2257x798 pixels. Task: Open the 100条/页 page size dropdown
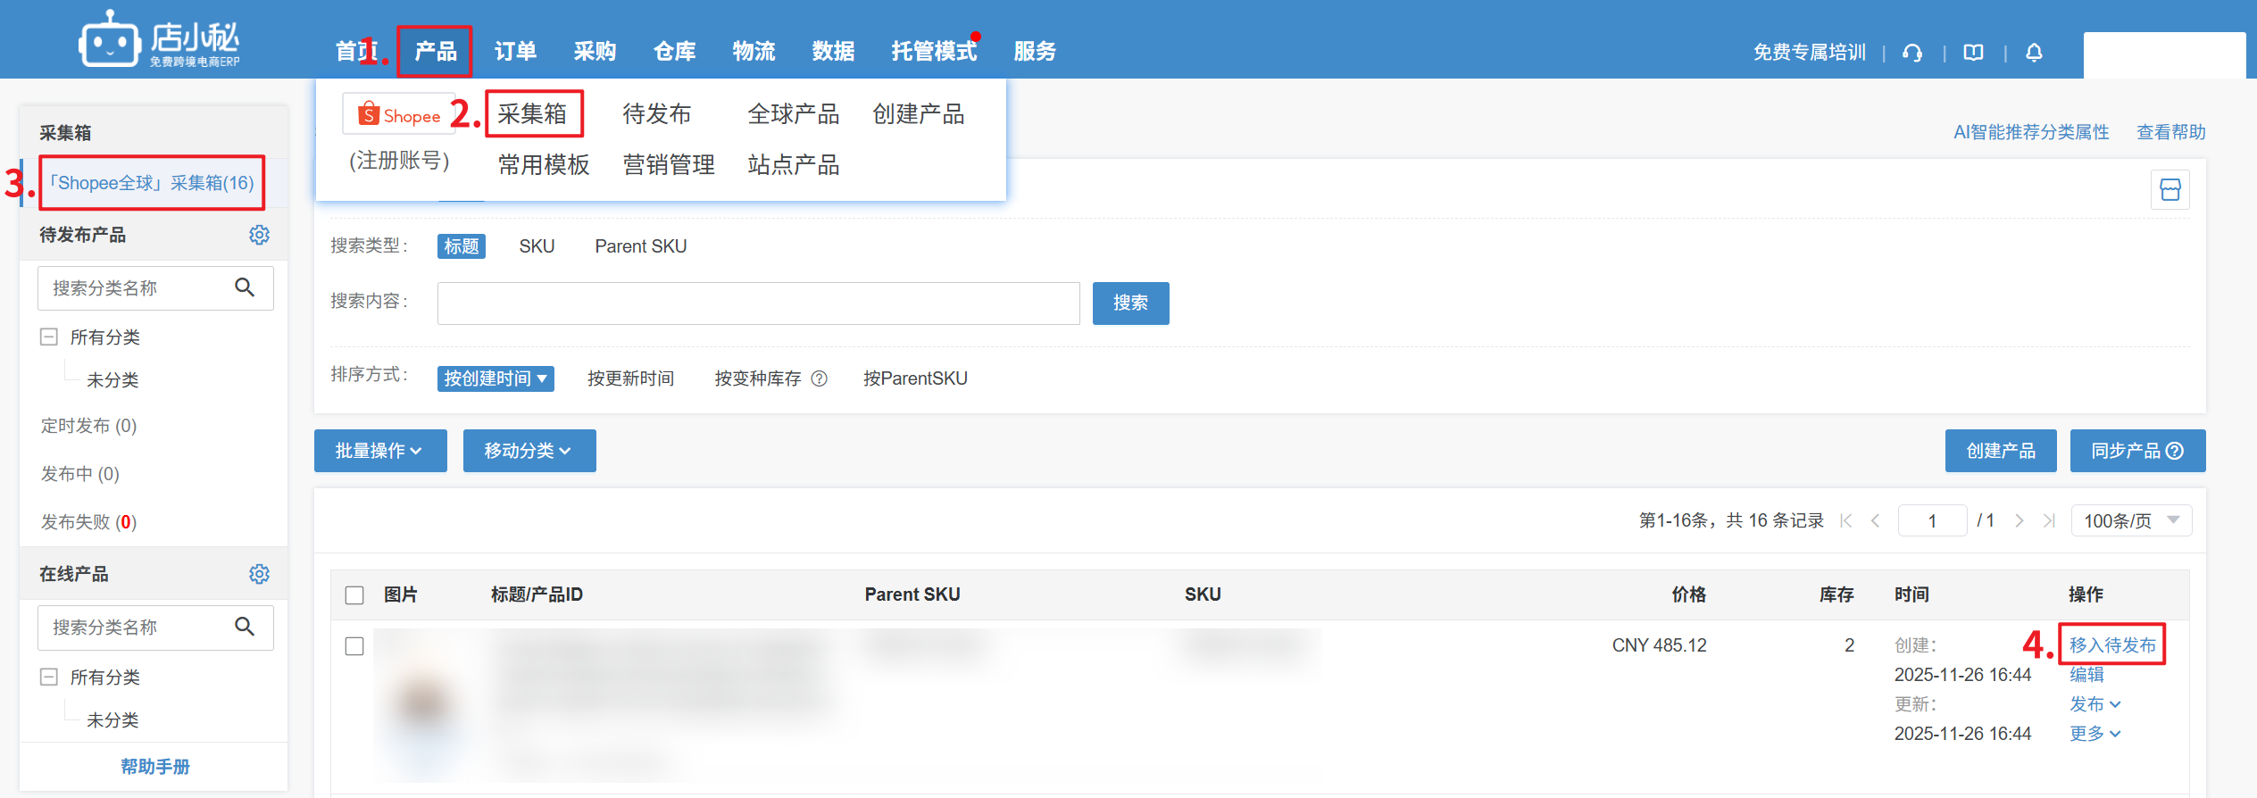2130,520
